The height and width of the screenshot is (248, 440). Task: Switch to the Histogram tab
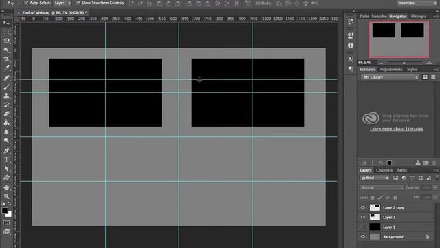pyautogui.click(x=419, y=17)
